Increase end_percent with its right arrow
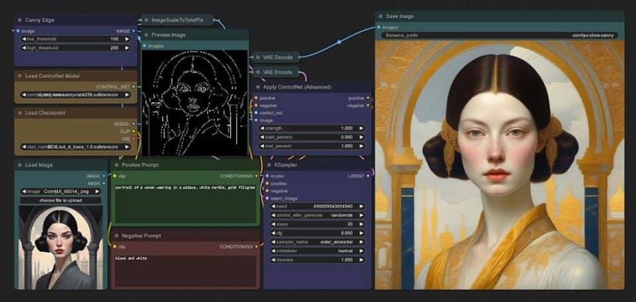 [360, 146]
